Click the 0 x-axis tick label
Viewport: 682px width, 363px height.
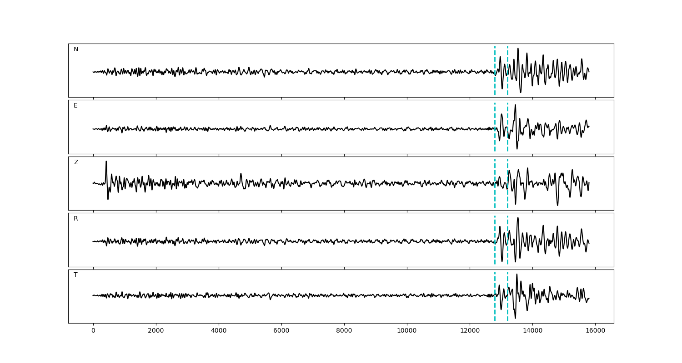tap(93, 331)
